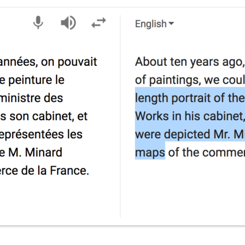This screenshot has height=245, width=245.
Task: Click highlighted "were depicted Mr." line
Action: pos(183,134)
